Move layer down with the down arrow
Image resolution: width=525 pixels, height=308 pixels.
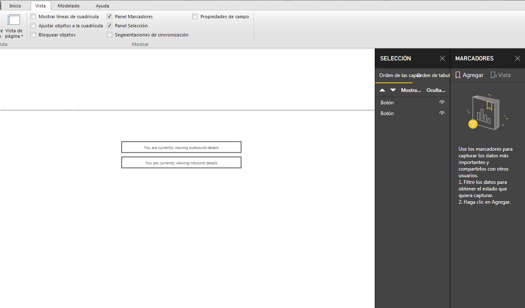coord(393,90)
